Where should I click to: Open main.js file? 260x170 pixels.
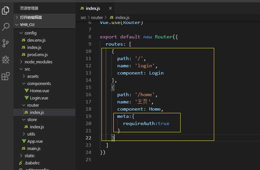(x=44, y=149)
